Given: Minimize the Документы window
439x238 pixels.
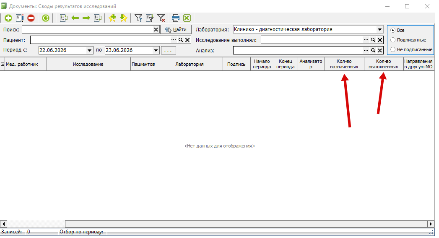Looking at the screenshot, I should pyautogui.click(x=387, y=6).
